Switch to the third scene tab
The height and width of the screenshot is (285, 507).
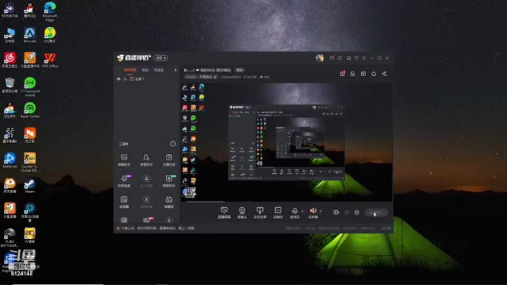159,70
